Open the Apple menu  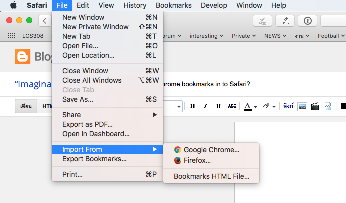pos(13,5)
